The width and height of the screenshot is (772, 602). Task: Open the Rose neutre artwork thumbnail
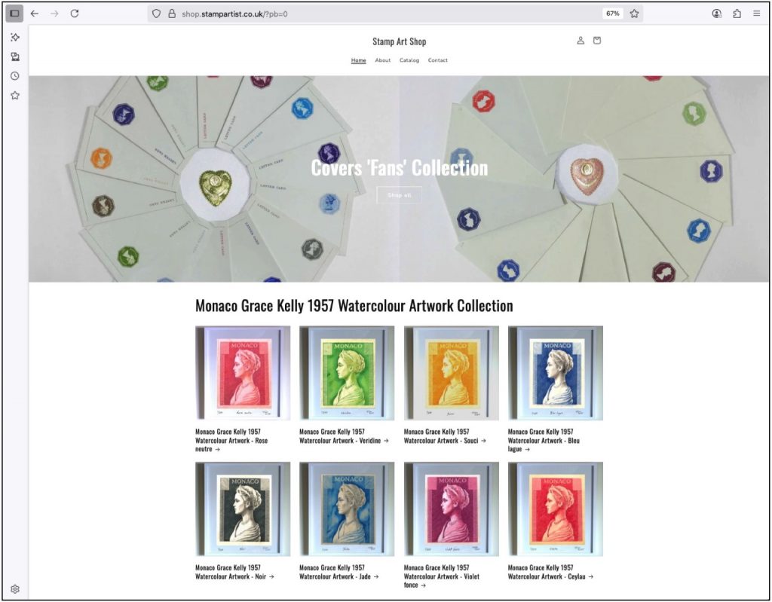pyautogui.click(x=242, y=373)
